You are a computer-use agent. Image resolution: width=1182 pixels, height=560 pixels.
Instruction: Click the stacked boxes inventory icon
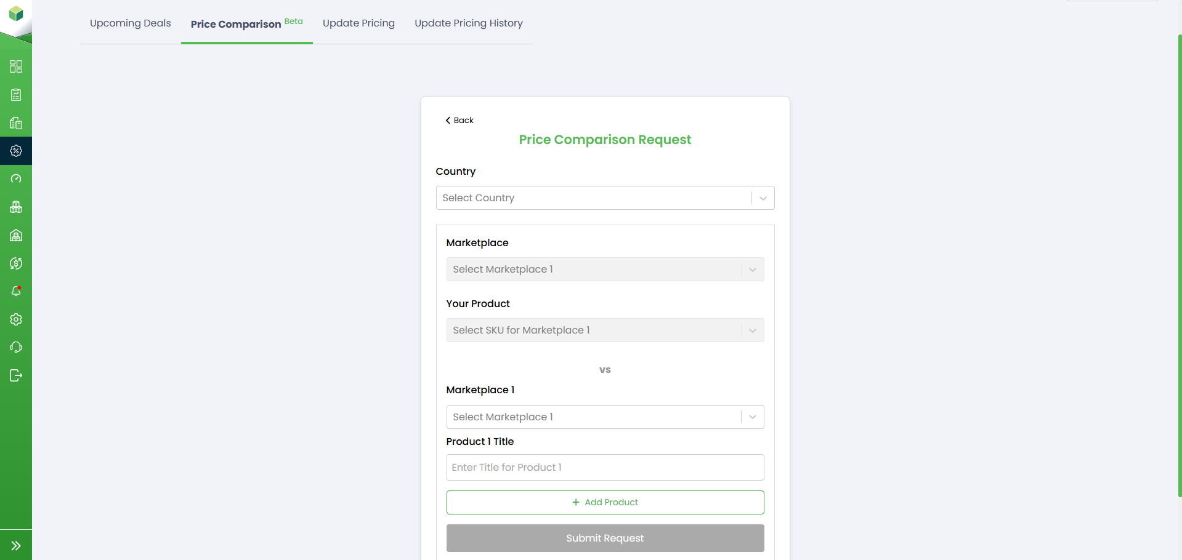pos(16,207)
